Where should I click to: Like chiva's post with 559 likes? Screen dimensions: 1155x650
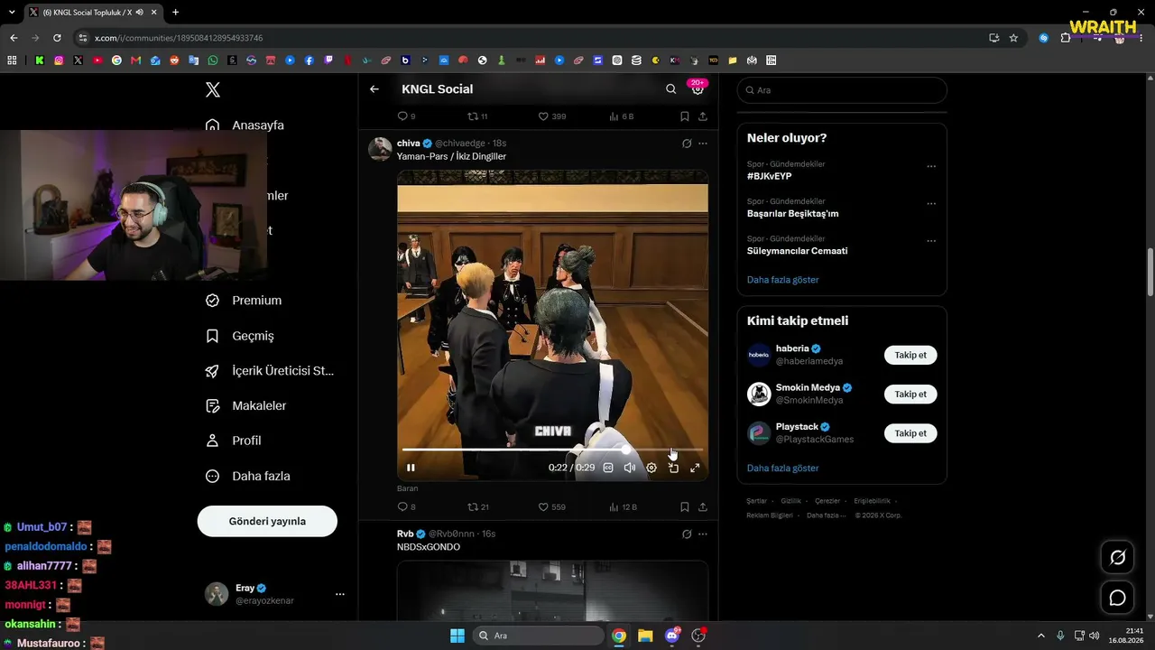[x=551, y=507]
